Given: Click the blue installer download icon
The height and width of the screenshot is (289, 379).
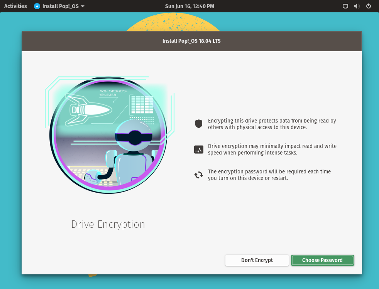Looking at the screenshot, I should click(37, 6).
